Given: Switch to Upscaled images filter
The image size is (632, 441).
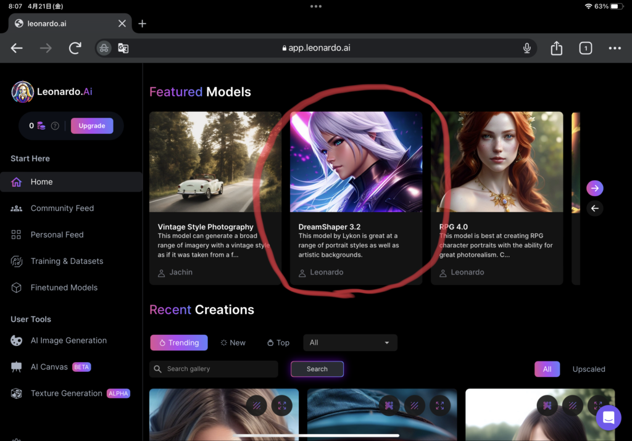Looking at the screenshot, I should tap(588, 369).
